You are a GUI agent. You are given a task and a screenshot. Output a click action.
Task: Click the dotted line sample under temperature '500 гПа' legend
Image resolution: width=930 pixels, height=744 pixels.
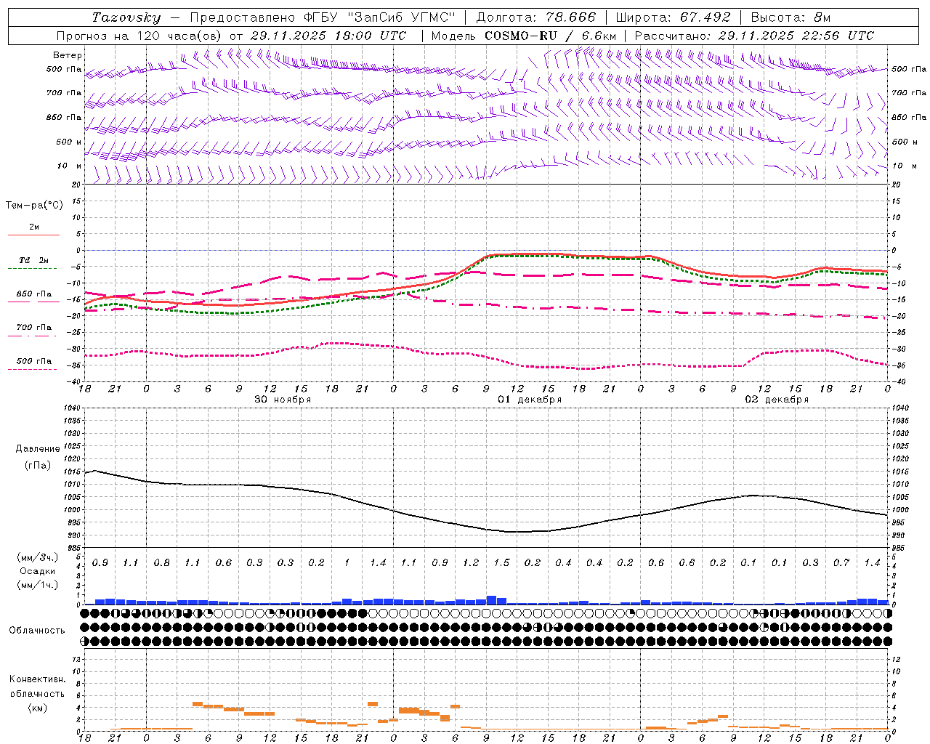tap(33, 369)
